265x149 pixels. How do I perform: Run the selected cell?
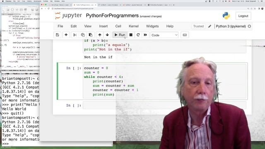[120, 35]
